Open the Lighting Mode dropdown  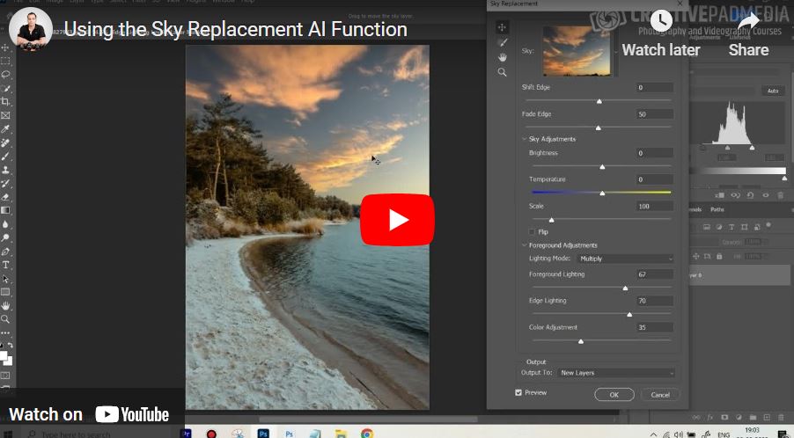tap(626, 259)
